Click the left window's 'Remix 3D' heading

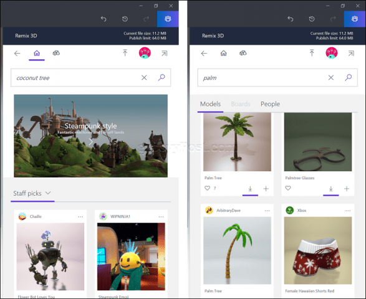click(26, 36)
